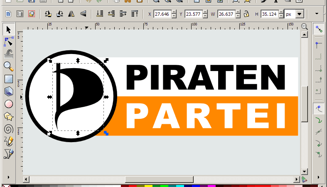
Task: Toggle snap to bounding box edge midpoints
Action: pos(319,79)
